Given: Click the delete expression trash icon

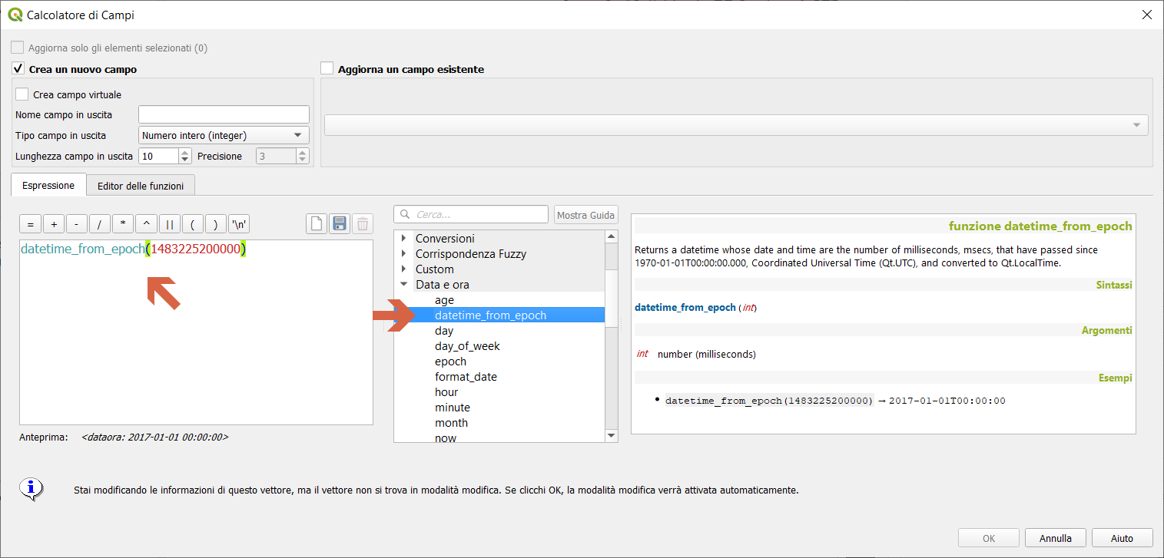Looking at the screenshot, I should [363, 223].
